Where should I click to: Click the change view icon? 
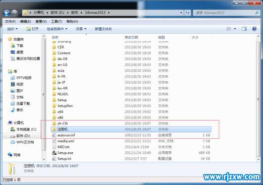[229, 29]
